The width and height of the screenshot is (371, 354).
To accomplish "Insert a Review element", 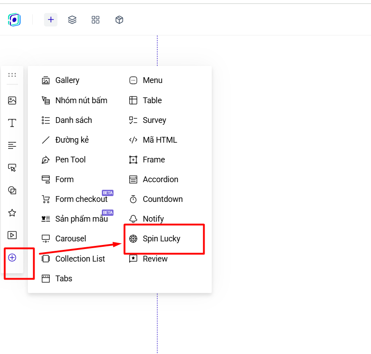I will pyautogui.click(x=148, y=258).
